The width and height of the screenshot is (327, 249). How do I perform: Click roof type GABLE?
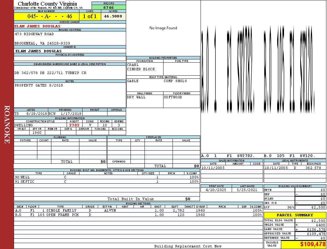(x=133, y=81)
